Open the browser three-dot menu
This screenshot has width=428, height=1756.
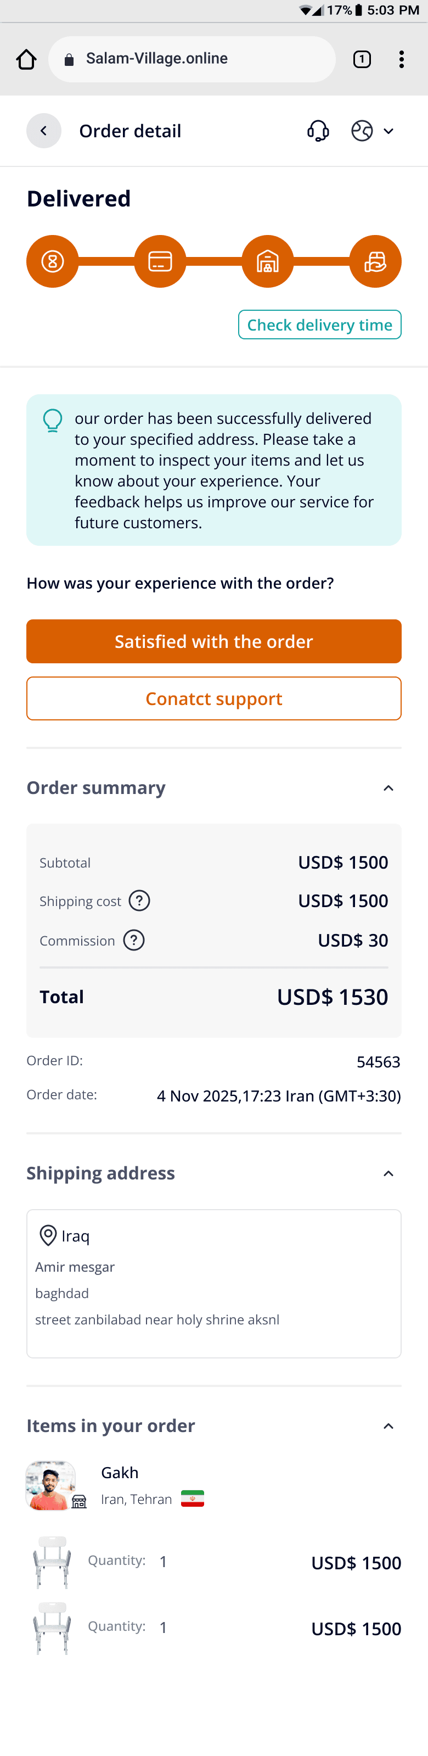pos(402,59)
